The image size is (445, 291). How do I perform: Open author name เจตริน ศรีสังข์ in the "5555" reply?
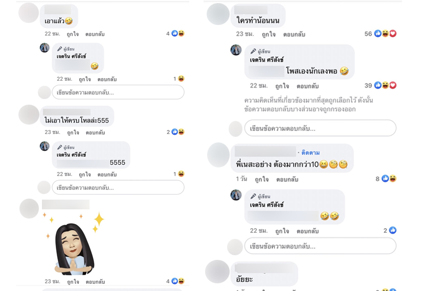pos(71,155)
